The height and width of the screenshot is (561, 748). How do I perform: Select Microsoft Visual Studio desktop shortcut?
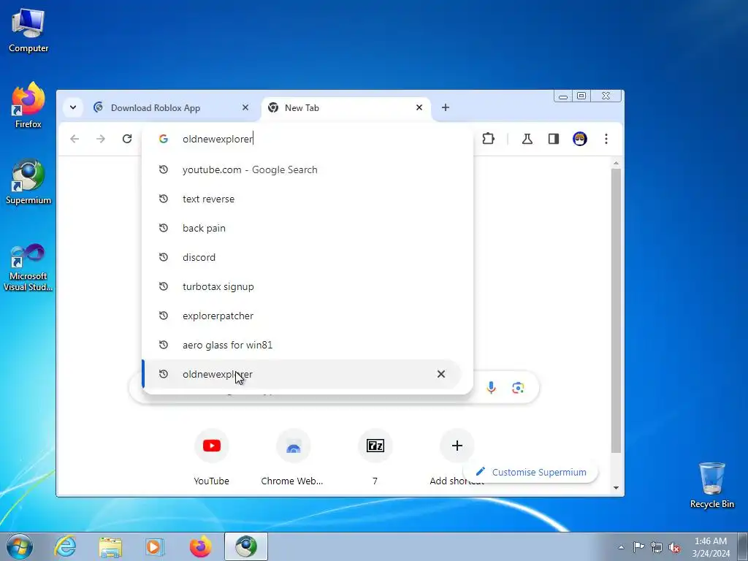coord(28,267)
